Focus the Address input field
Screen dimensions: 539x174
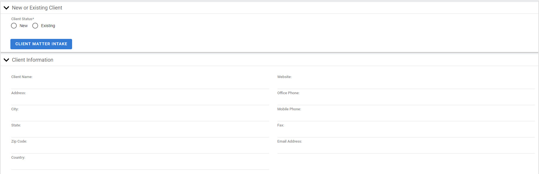140,101
